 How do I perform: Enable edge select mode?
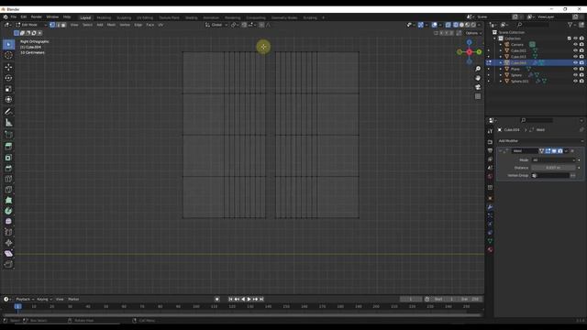point(58,25)
